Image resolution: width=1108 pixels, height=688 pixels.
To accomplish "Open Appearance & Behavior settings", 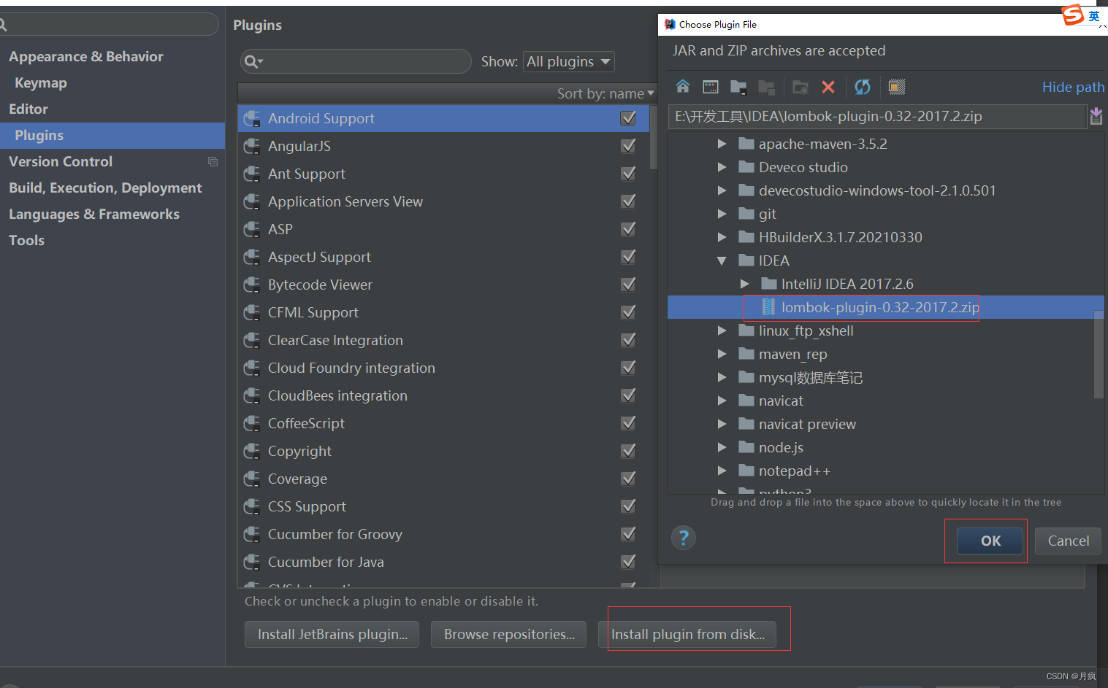I will (x=86, y=57).
